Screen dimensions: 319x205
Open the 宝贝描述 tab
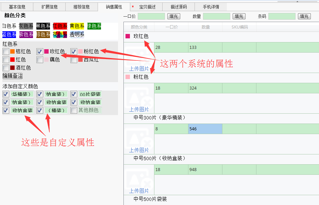(x=147, y=7)
